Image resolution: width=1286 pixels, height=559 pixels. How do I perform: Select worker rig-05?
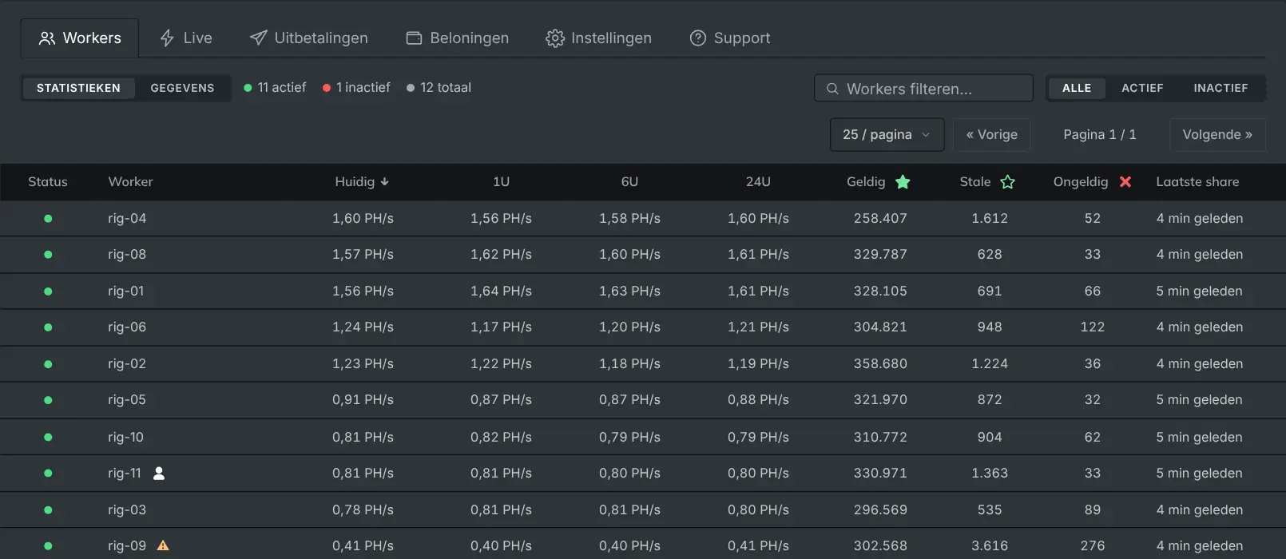(x=127, y=400)
